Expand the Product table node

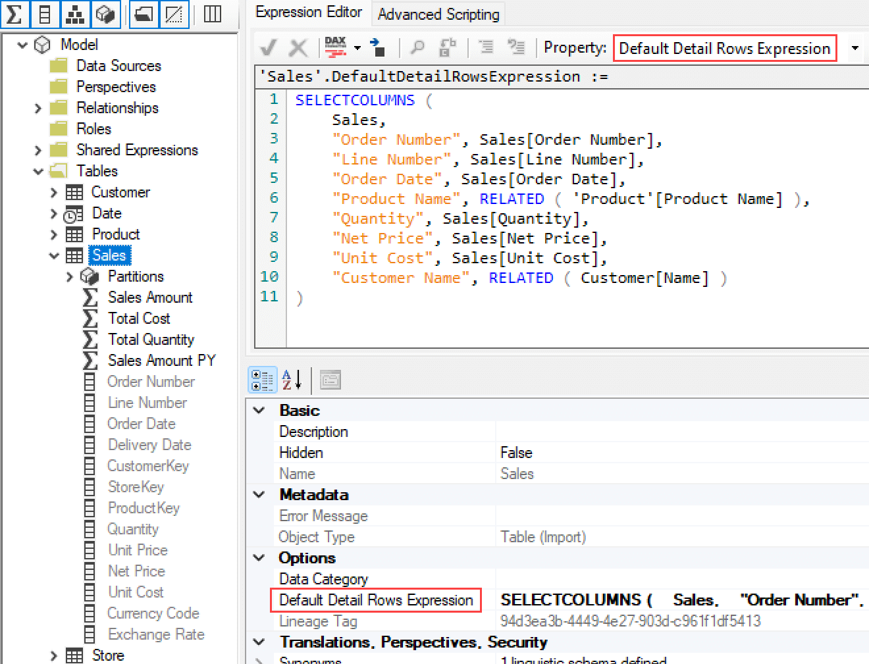(54, 234)
